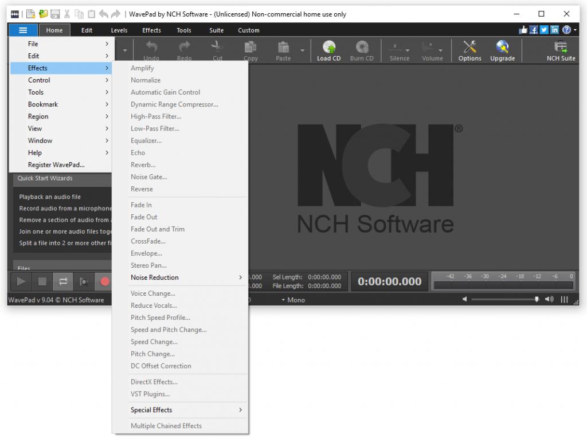Open Join one or more audio files wizard
587x443 pixels.
[x=65, y=232]
